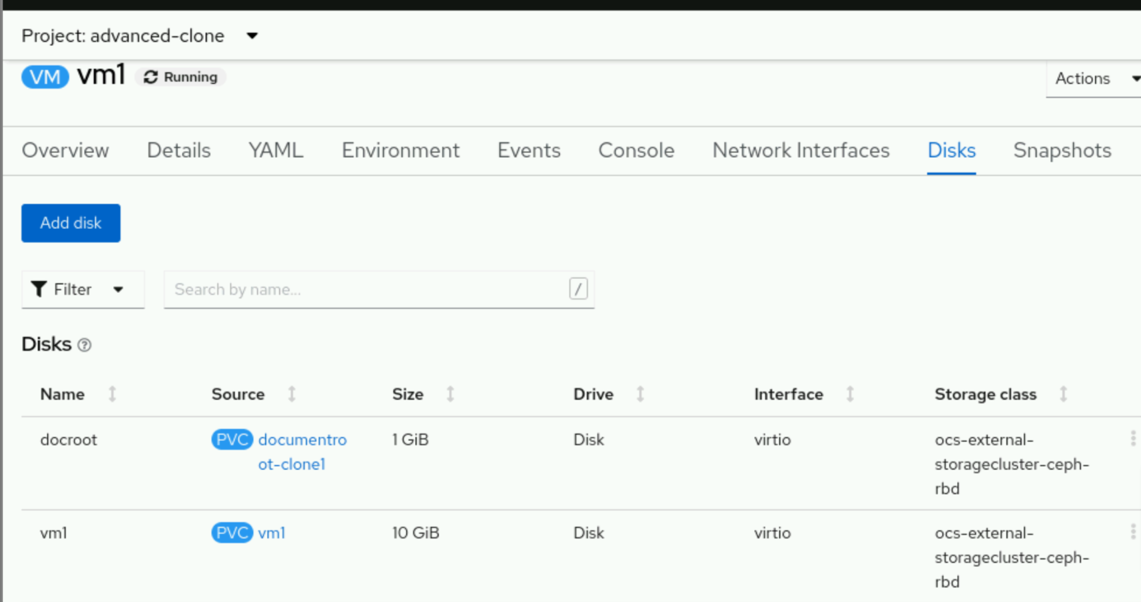Image resolution: width=1141 pixels, height=602 pixels.
Task: Click the PVC badge on the docroot row
Action: click(232, 440)
